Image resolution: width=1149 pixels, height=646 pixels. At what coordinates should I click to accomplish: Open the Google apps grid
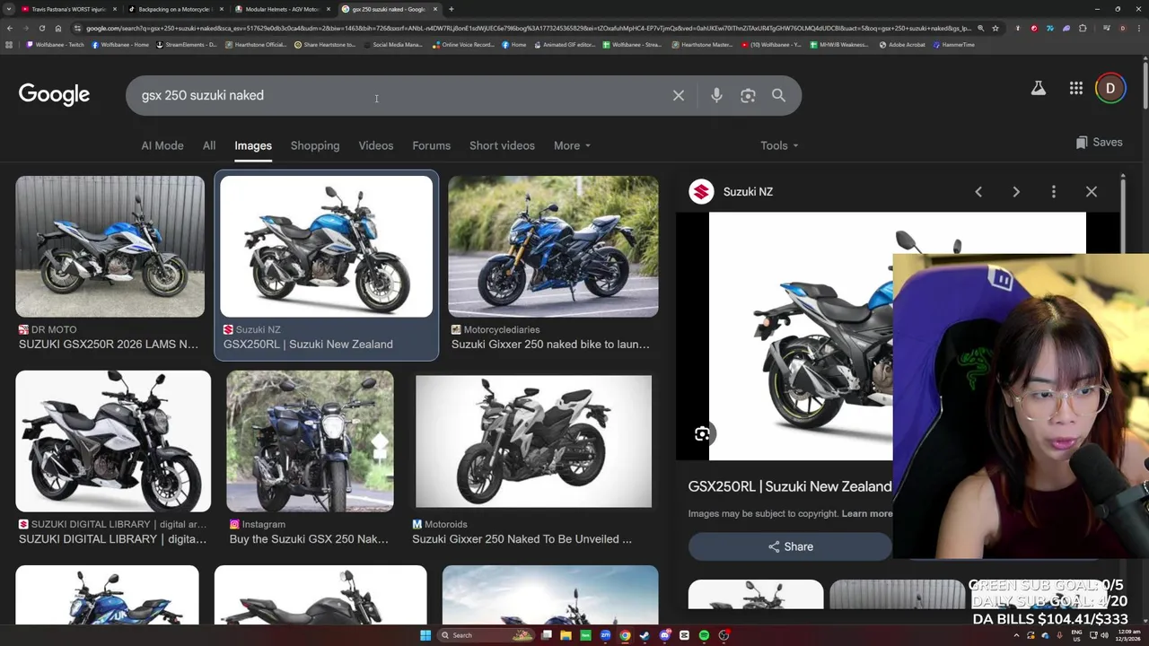click(x=1075, y=88)
